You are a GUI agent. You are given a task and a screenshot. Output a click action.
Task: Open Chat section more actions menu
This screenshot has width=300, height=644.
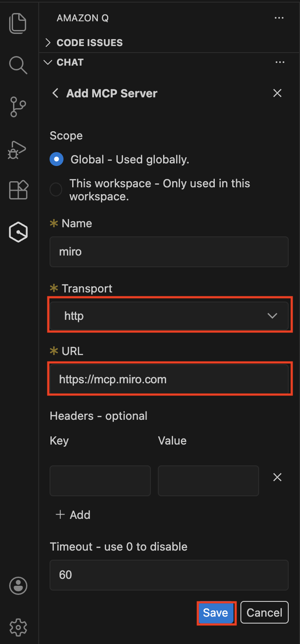pos(280,63)
